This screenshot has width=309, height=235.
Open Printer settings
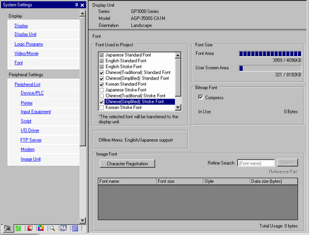(x=27, y=103)
